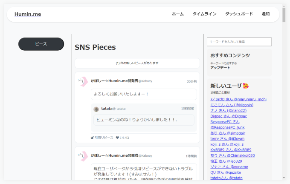Open user link tatataさん @tatata
The width and height of the screenshot is (290, 184).
point(226,178)
